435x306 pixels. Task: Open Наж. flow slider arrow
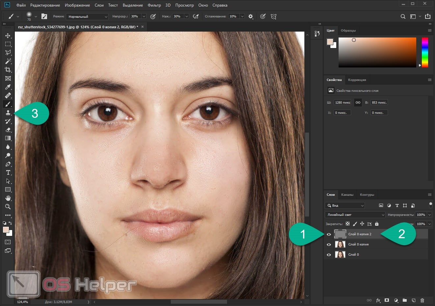187,16
